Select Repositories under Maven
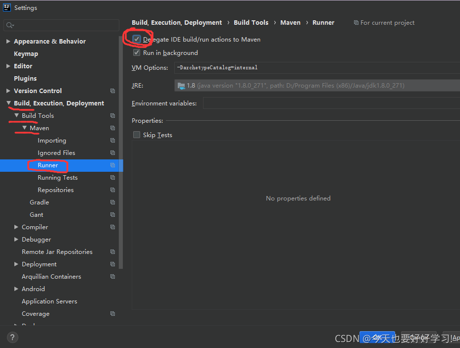 55,190
